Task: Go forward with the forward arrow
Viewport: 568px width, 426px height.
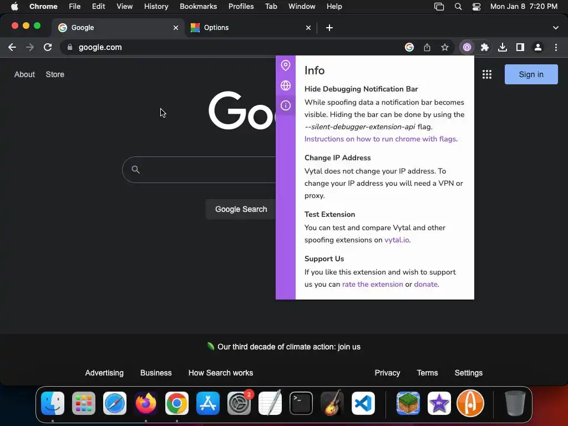Action: [x=30, y=47]
